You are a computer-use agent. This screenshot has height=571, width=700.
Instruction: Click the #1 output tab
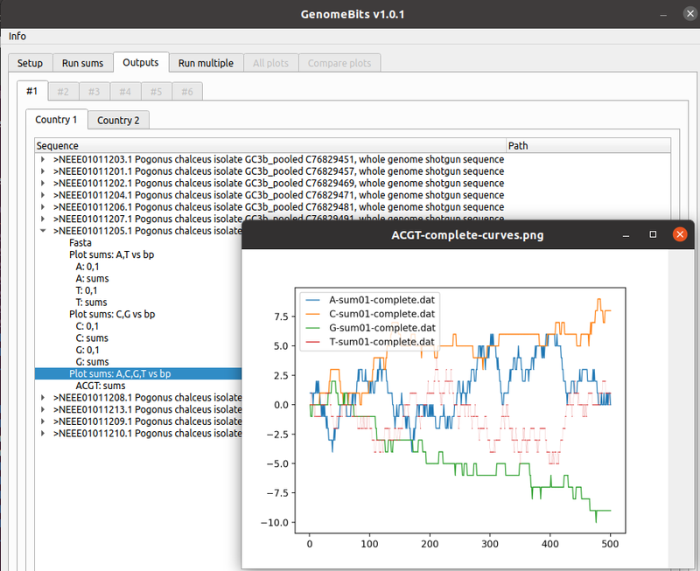click(31, 91)
